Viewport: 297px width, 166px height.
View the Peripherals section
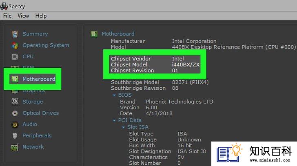[37, 136]
